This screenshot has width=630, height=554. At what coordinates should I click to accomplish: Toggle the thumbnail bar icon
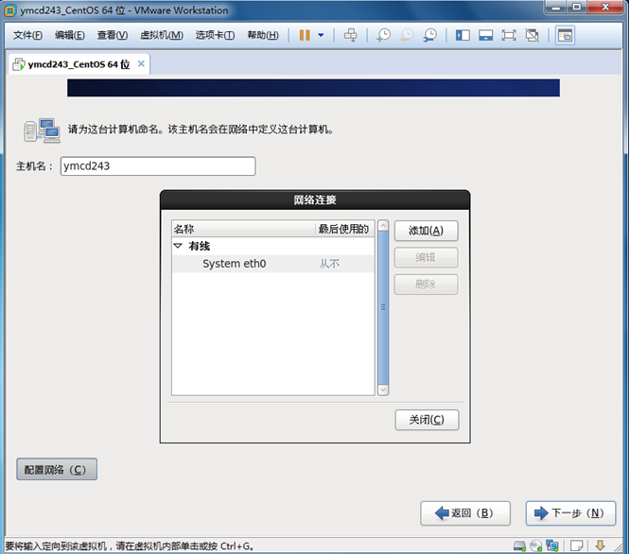coord(485,35)
